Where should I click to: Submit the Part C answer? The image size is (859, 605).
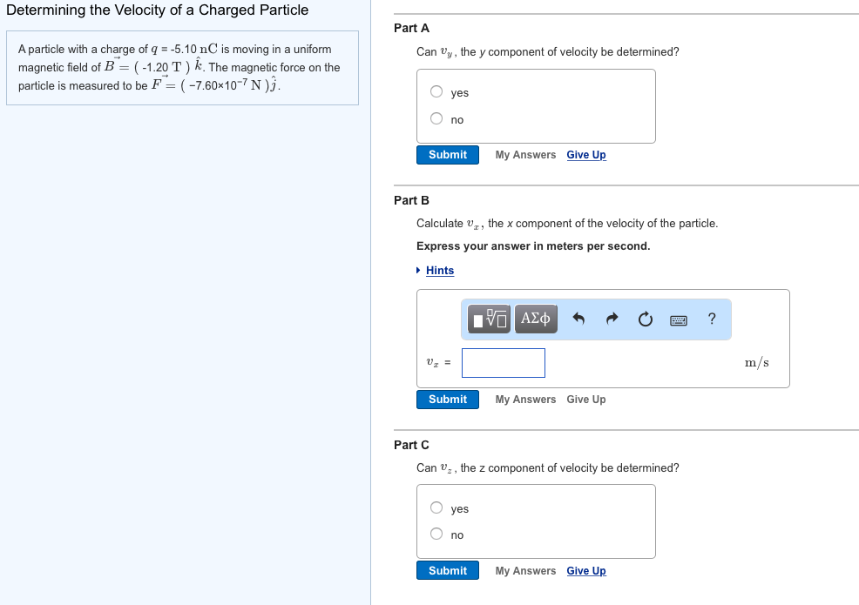tap(447, 570)
